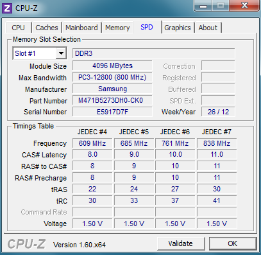
Task: Open the Graphics tab
Action: 178,28
